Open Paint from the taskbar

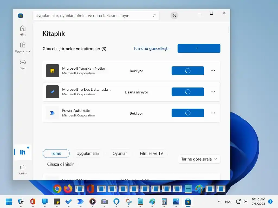tap(152, 201)
